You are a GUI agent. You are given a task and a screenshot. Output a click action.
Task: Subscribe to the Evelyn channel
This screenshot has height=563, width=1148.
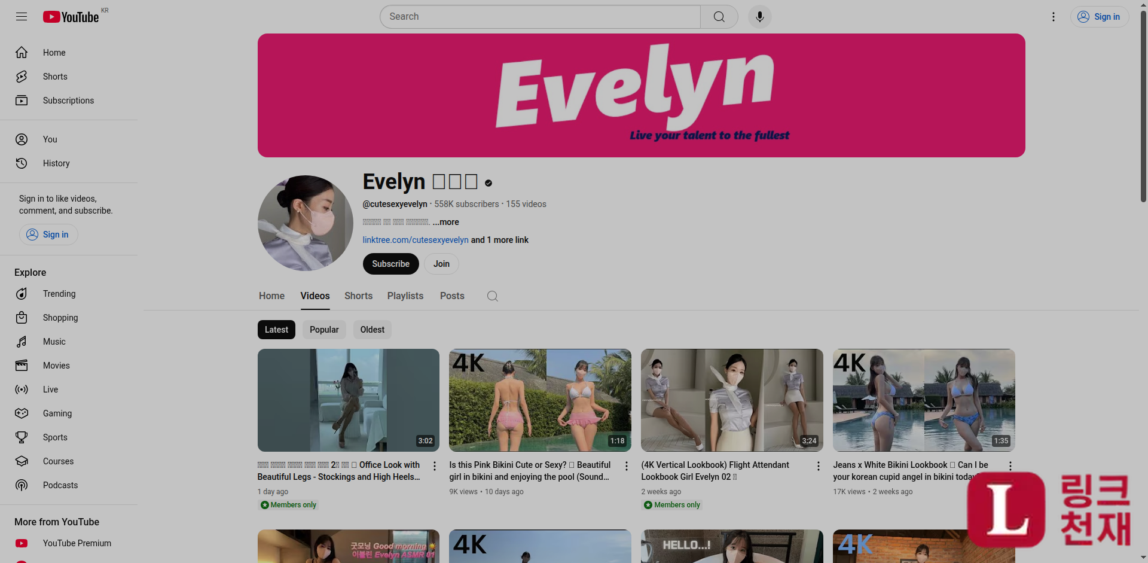coord(390,264)
